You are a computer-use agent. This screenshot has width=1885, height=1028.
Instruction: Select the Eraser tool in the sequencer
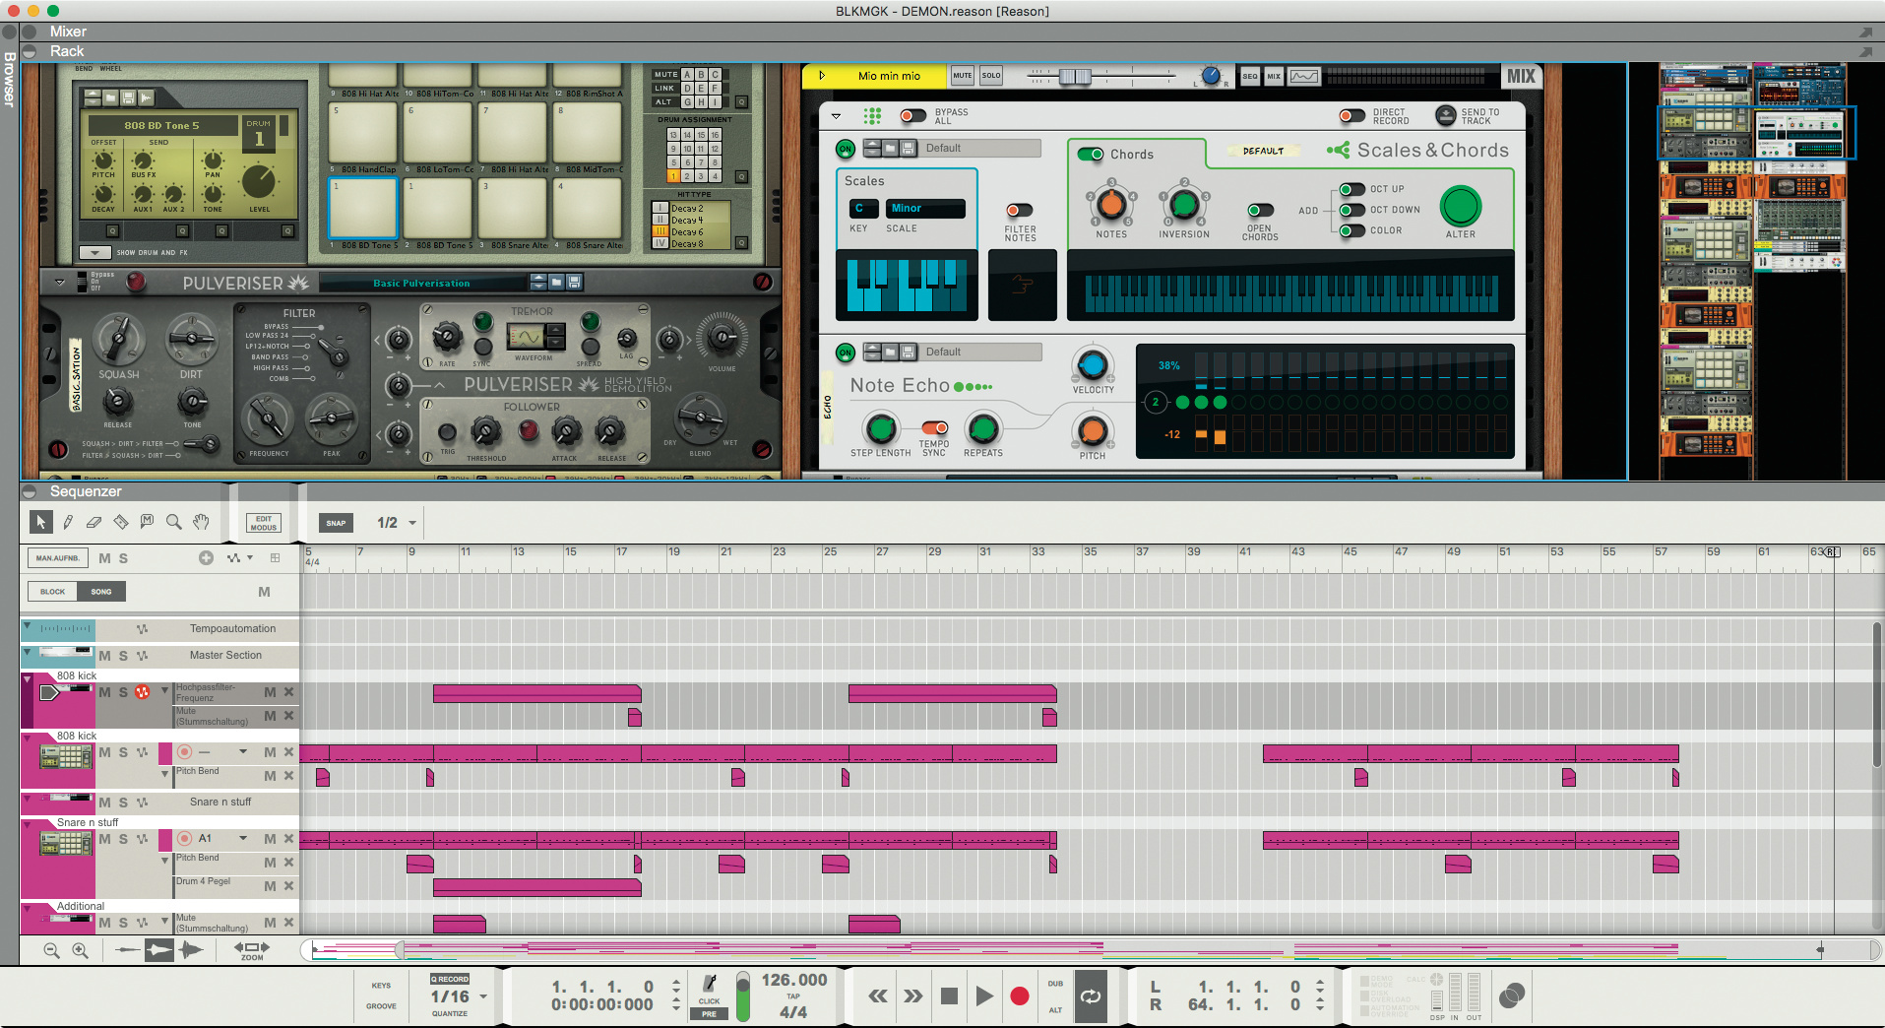click(94, 522)
